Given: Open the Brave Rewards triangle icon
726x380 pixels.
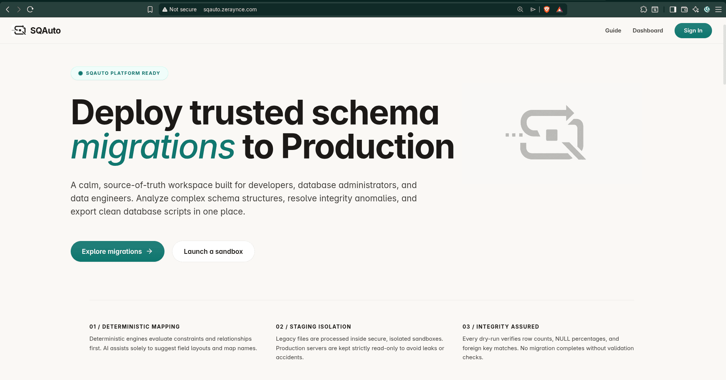Looking at the screenshot, I should pos(560,9).
